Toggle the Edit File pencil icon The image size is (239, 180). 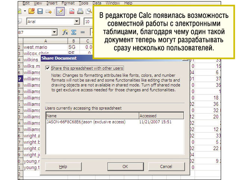(x=60, y=11)
